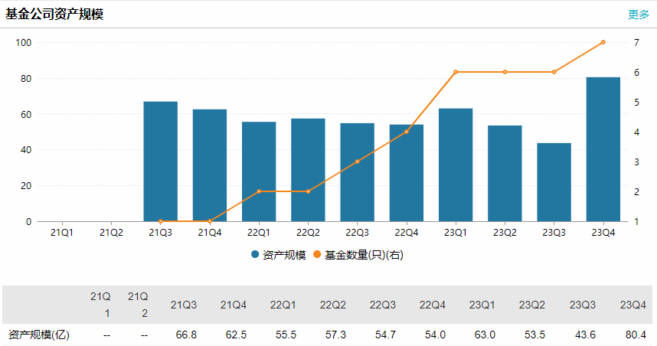Screen dimensions: 657x346
Task: Click the 22Q1 table column header
Action: 283,305
